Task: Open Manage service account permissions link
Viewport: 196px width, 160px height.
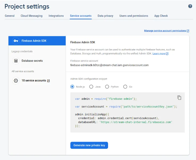Action: (165, 31)
